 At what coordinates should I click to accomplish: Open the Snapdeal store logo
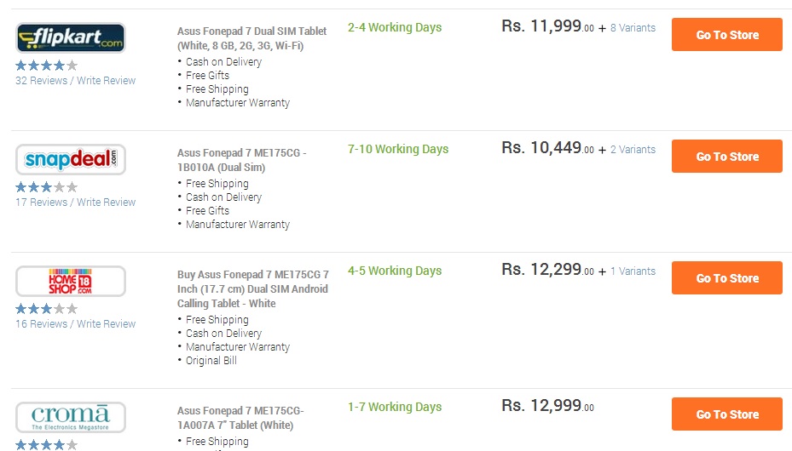click(x=71, y=159)
